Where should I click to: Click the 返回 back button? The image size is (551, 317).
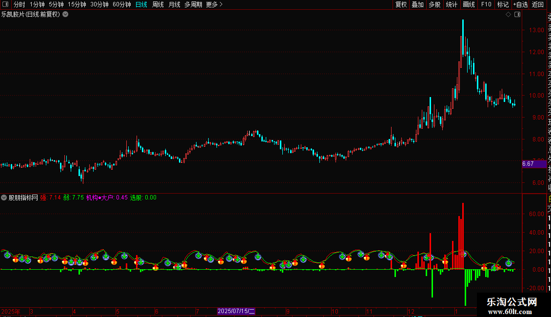pos(538,4)
